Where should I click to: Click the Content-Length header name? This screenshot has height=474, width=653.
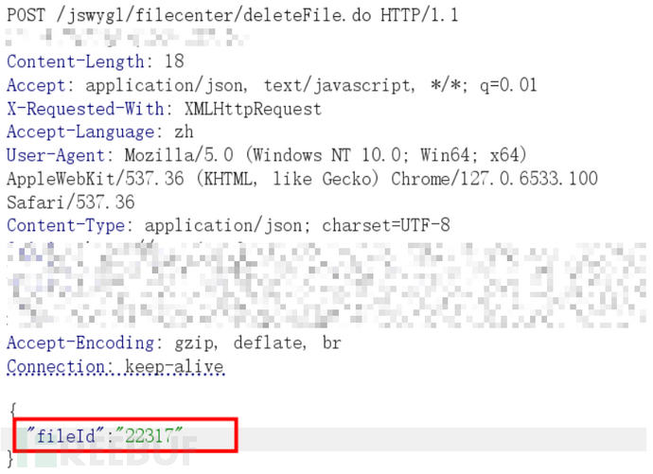click(x=75, y=61)
